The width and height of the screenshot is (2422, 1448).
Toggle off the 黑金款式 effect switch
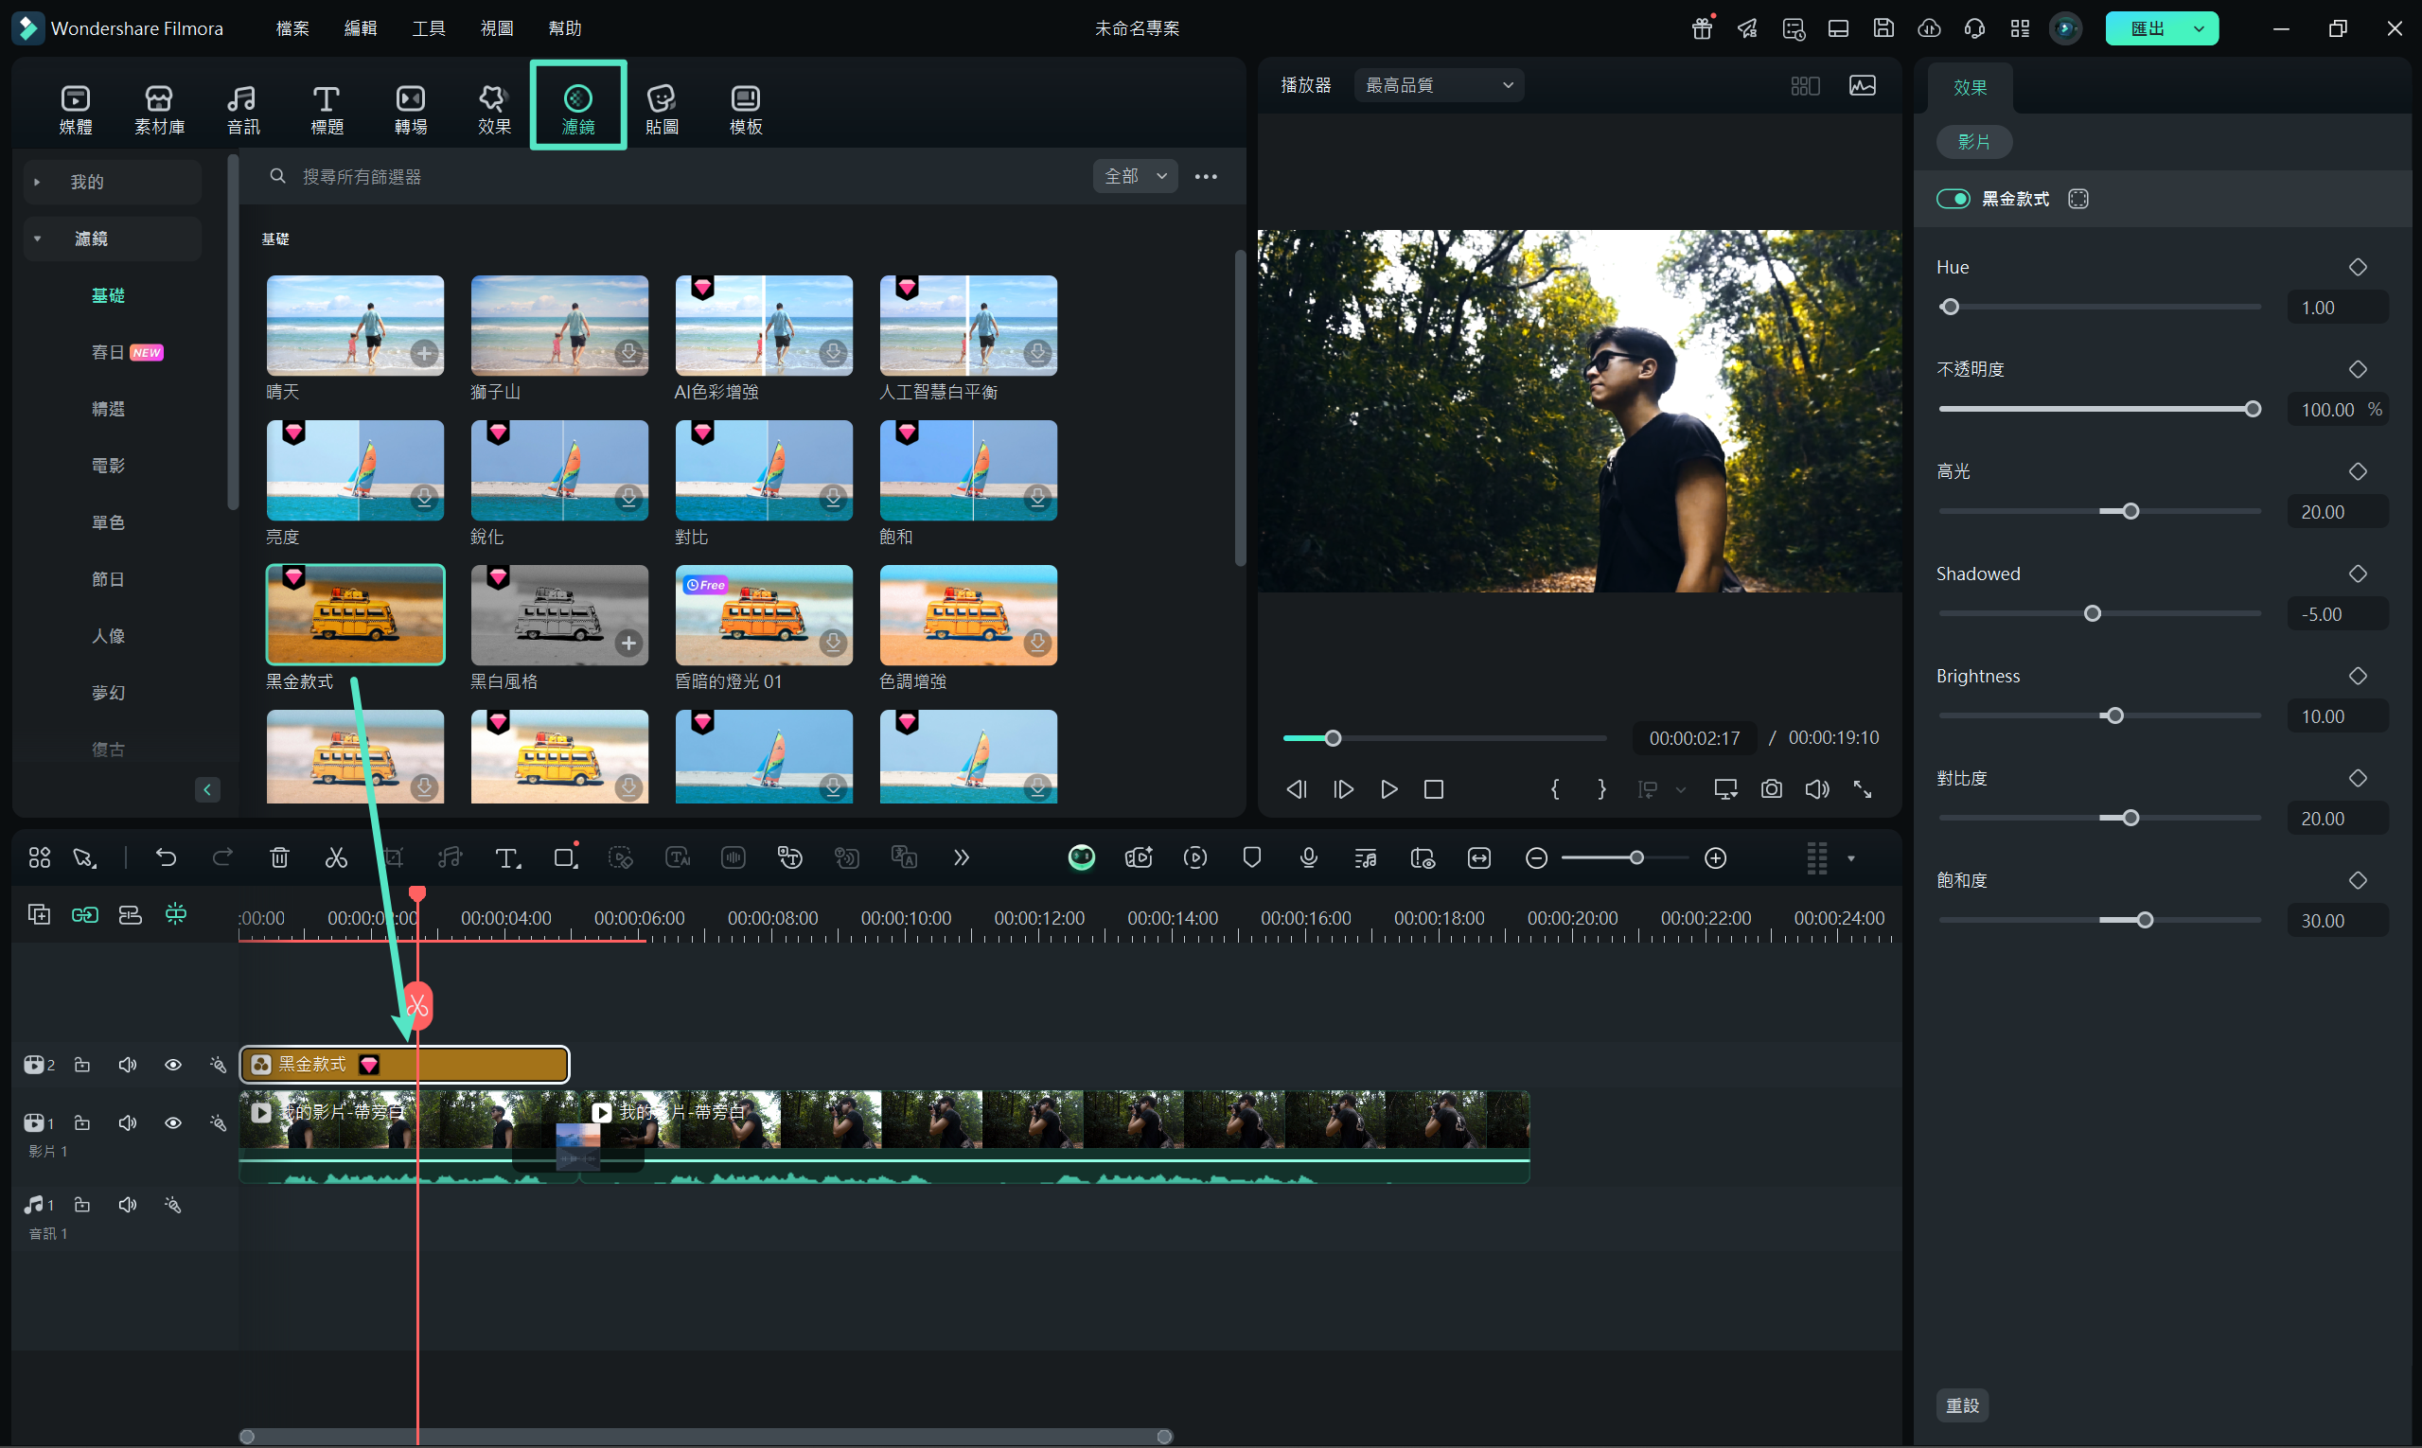coord(1953,199)
